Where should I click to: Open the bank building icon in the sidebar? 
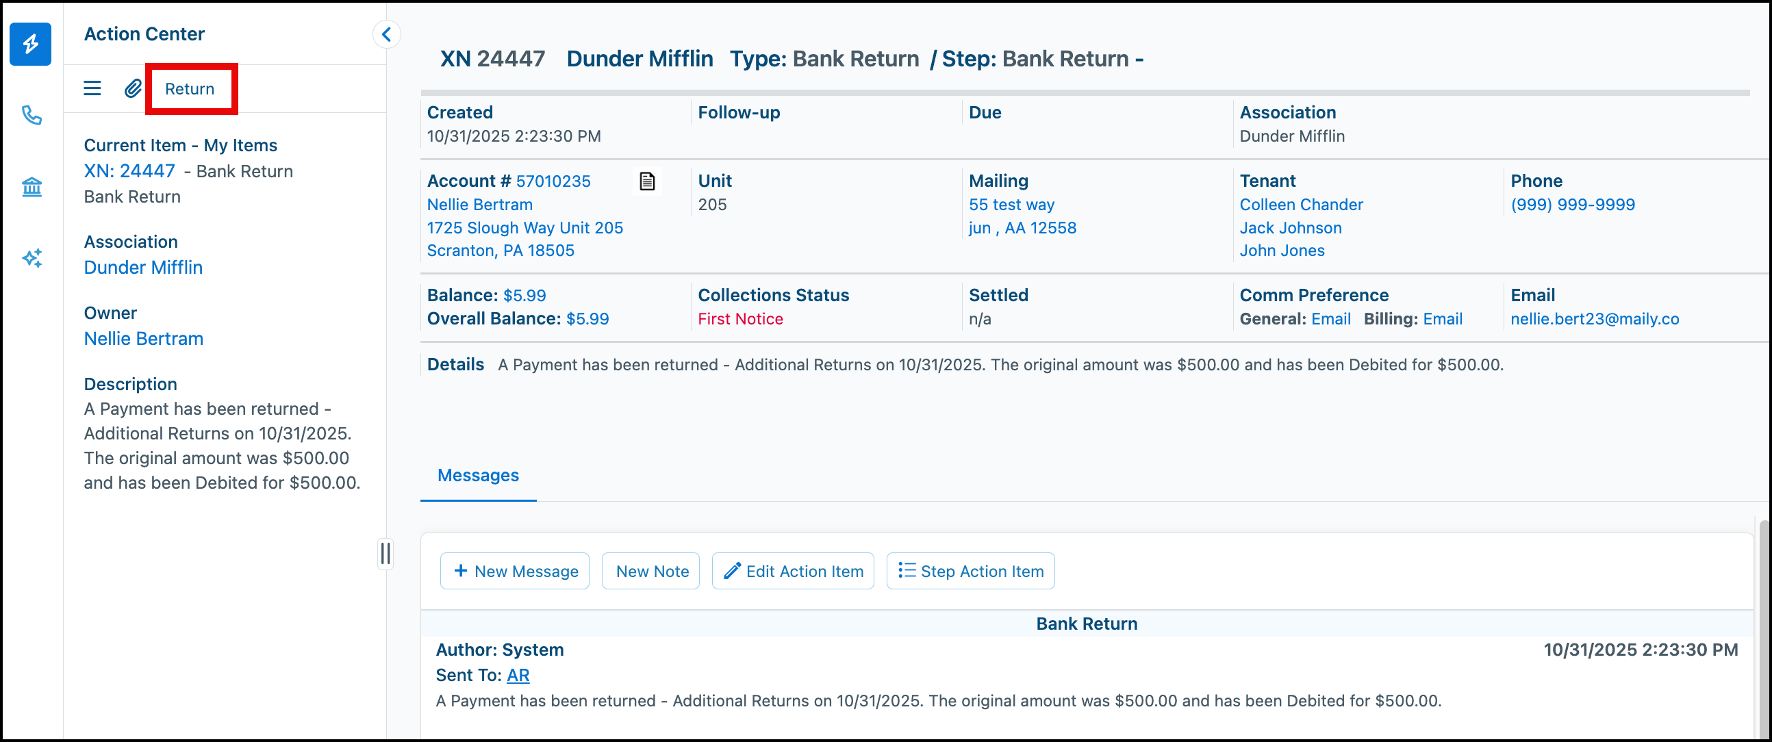31,186
